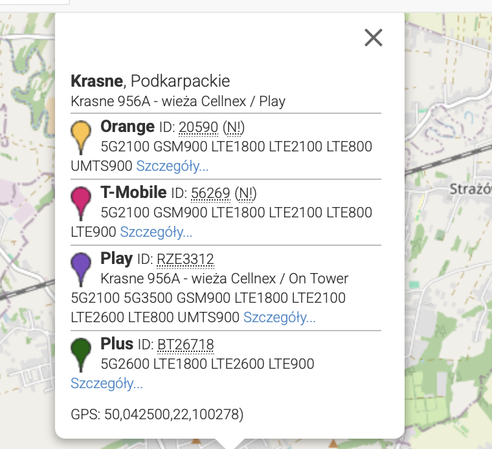Click the Cellnex / On Tower description line

(x=225, y=278)
